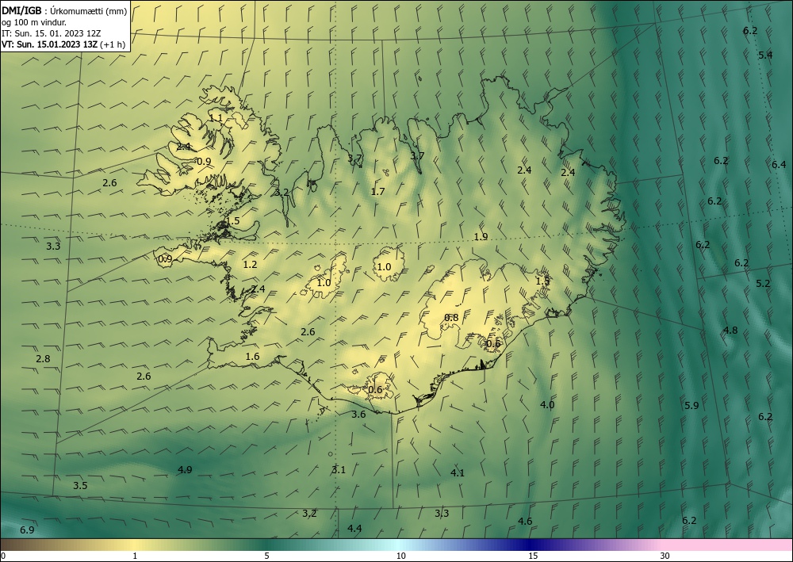Click the 2.8 value label
Viewport: 793px width, 562px height.
click(43, 359)
